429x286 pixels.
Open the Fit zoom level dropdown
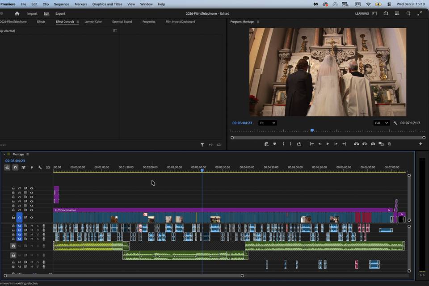point(268,123)
